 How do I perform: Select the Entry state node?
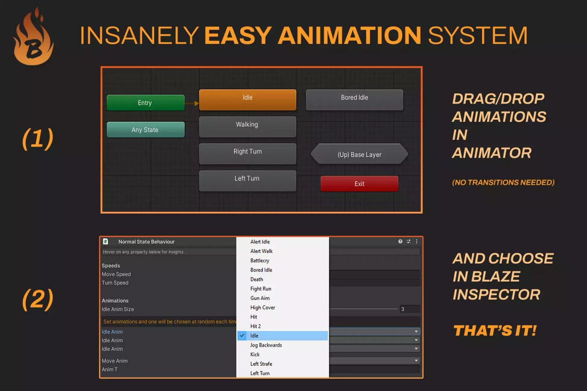145,102
